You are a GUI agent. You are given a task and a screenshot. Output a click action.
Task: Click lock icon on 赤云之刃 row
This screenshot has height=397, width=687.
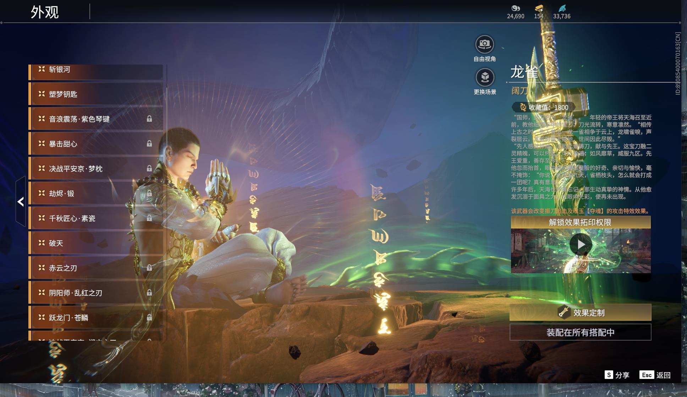[149, 268]
